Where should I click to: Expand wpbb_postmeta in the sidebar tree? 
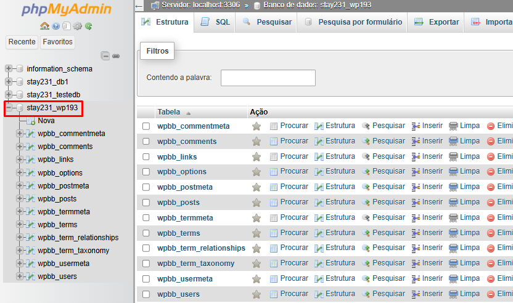coord(19,185)
